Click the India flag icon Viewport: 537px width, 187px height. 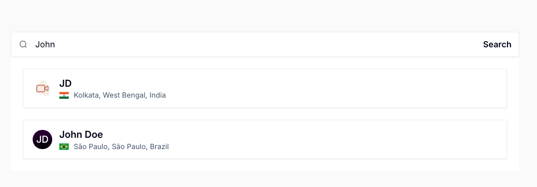64,95
